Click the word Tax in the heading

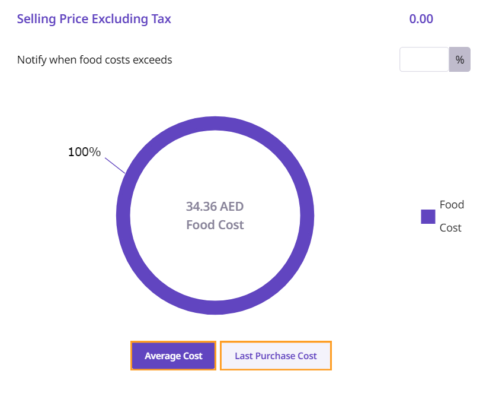(161, 19)
